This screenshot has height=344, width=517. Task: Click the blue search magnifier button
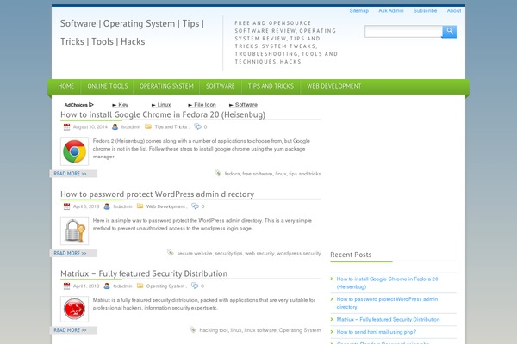pyautogui.click(x=450, y=32)
